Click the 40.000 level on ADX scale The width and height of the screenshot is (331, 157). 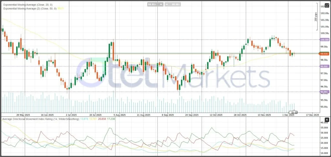[x=324, y=123]
